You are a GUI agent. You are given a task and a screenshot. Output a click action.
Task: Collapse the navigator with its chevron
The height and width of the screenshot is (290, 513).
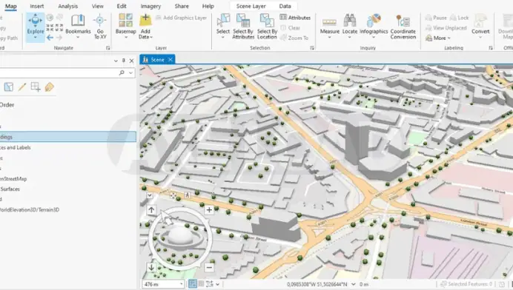[150, 195]
